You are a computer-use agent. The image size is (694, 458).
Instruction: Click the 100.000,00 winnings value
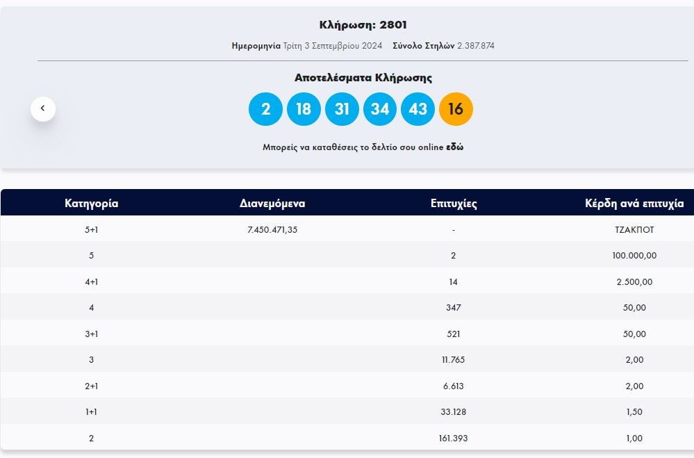pyautogui.click(x=629, y=256)
